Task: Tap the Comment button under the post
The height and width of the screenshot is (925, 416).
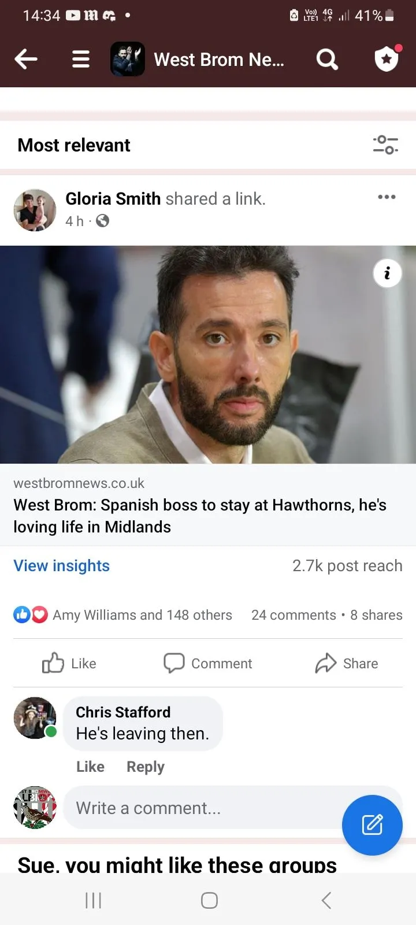Action: coord(208,663)
